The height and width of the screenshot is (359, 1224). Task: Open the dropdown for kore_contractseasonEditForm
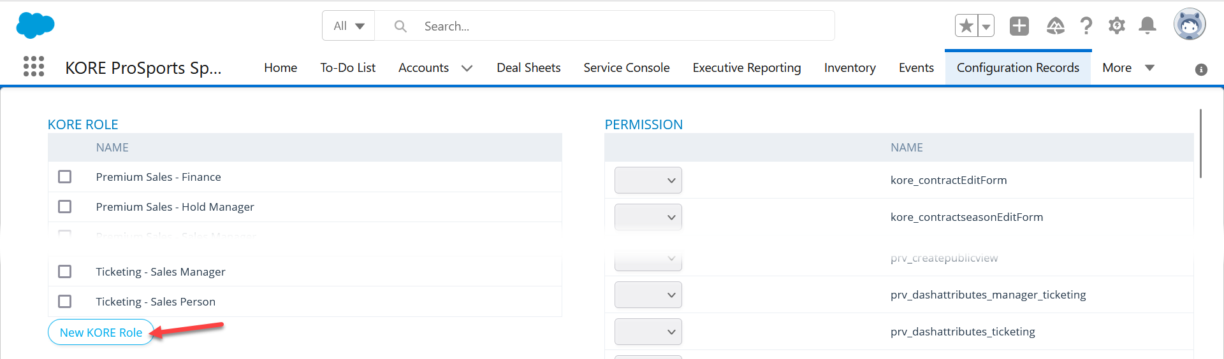[x=648, y=217]
